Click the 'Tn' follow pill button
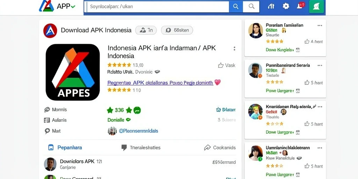This screenshot has height=179, width=358. [x=146, y=30]
